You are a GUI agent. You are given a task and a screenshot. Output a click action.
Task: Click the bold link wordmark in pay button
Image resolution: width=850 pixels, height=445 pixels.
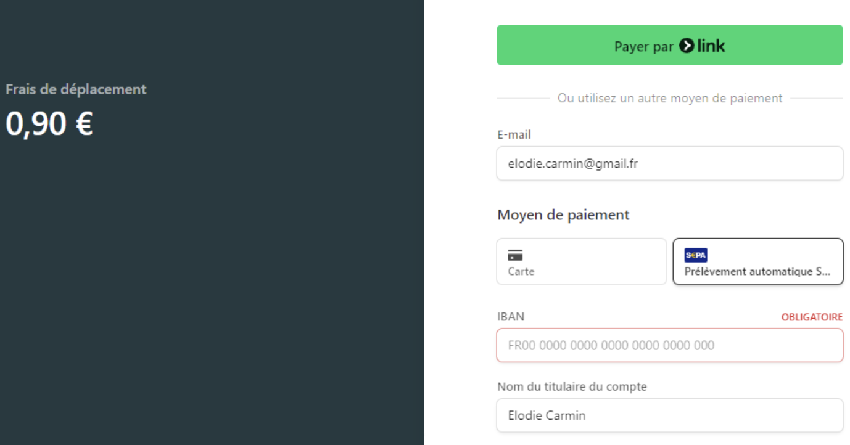point(711,46)
